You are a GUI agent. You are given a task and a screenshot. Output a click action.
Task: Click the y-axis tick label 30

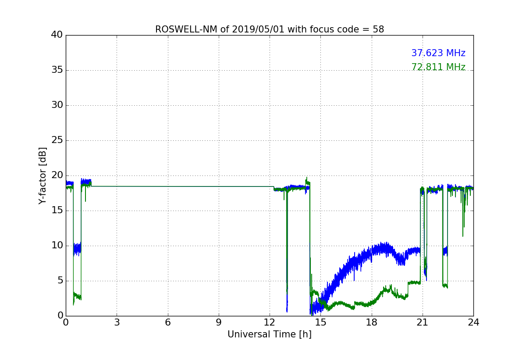coord(57,105)
